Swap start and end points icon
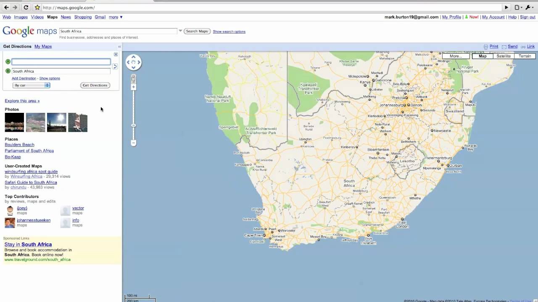 pyautogui.click(x=115, y=66)
